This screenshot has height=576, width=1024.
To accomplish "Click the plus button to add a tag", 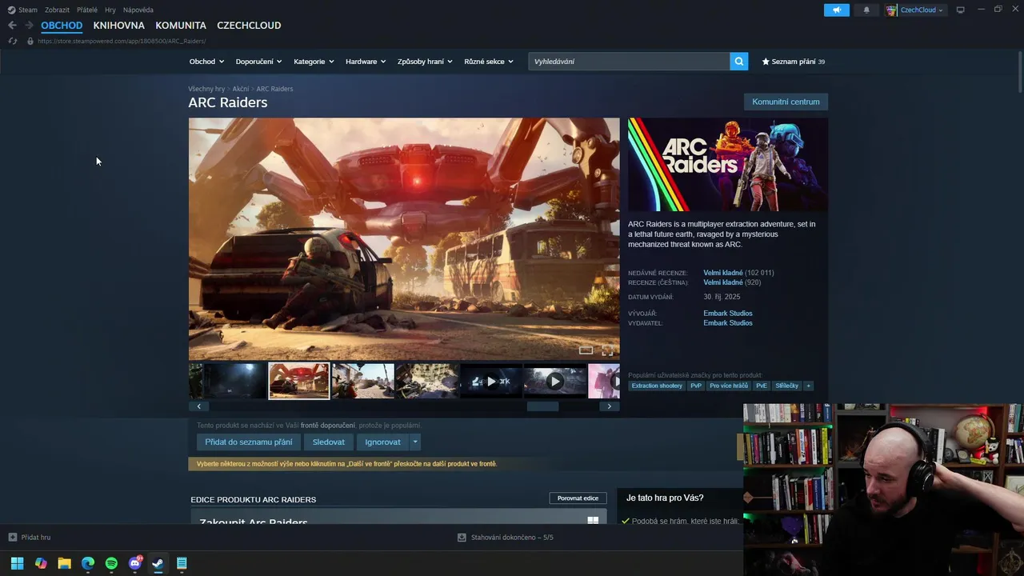I will pos(808,386).
